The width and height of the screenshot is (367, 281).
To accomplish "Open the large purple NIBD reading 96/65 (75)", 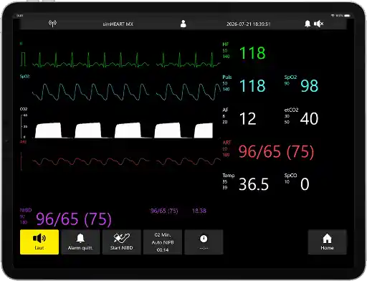I will click(74, 219).
